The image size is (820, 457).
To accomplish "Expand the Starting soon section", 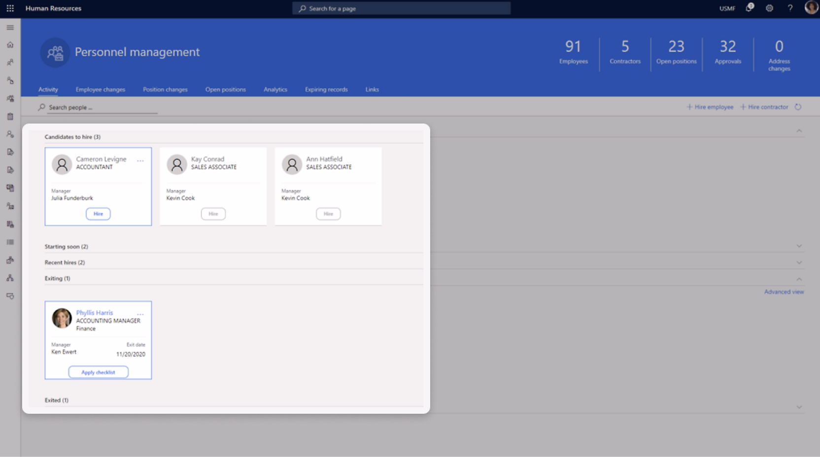I will [799, 246].
